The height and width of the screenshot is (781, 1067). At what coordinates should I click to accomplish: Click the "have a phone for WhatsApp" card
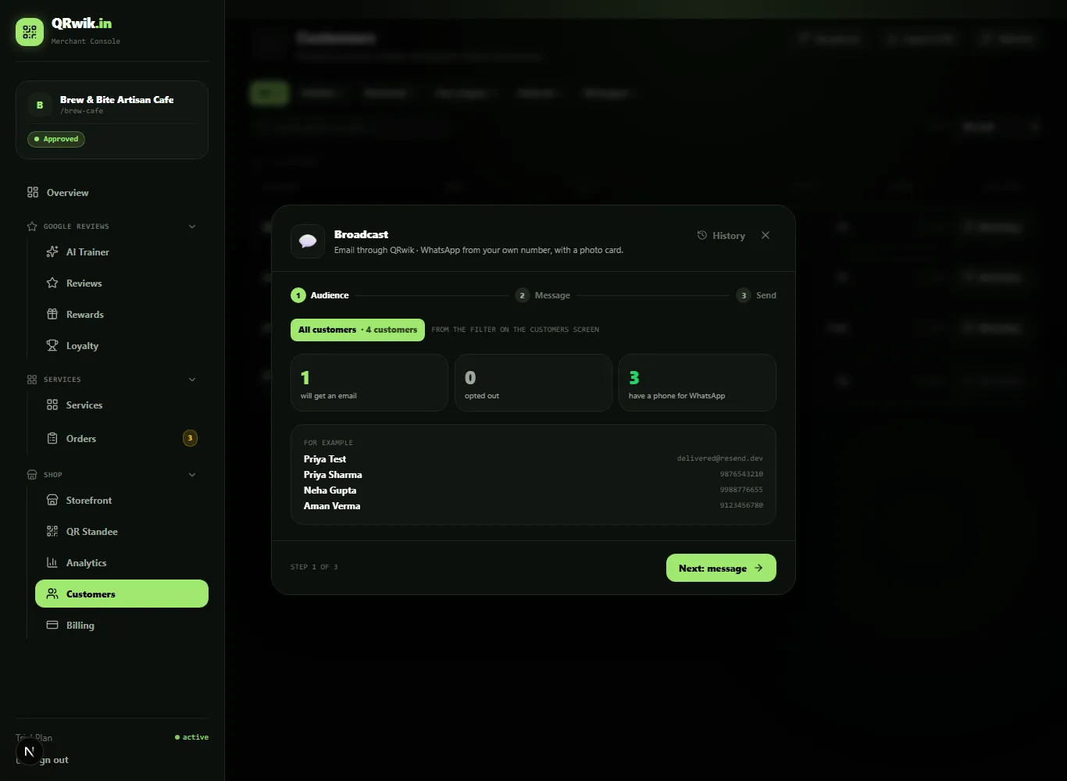698,383
